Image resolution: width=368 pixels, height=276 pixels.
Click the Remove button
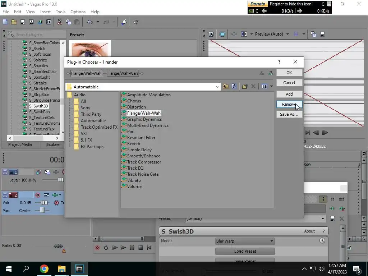(289, 104)
